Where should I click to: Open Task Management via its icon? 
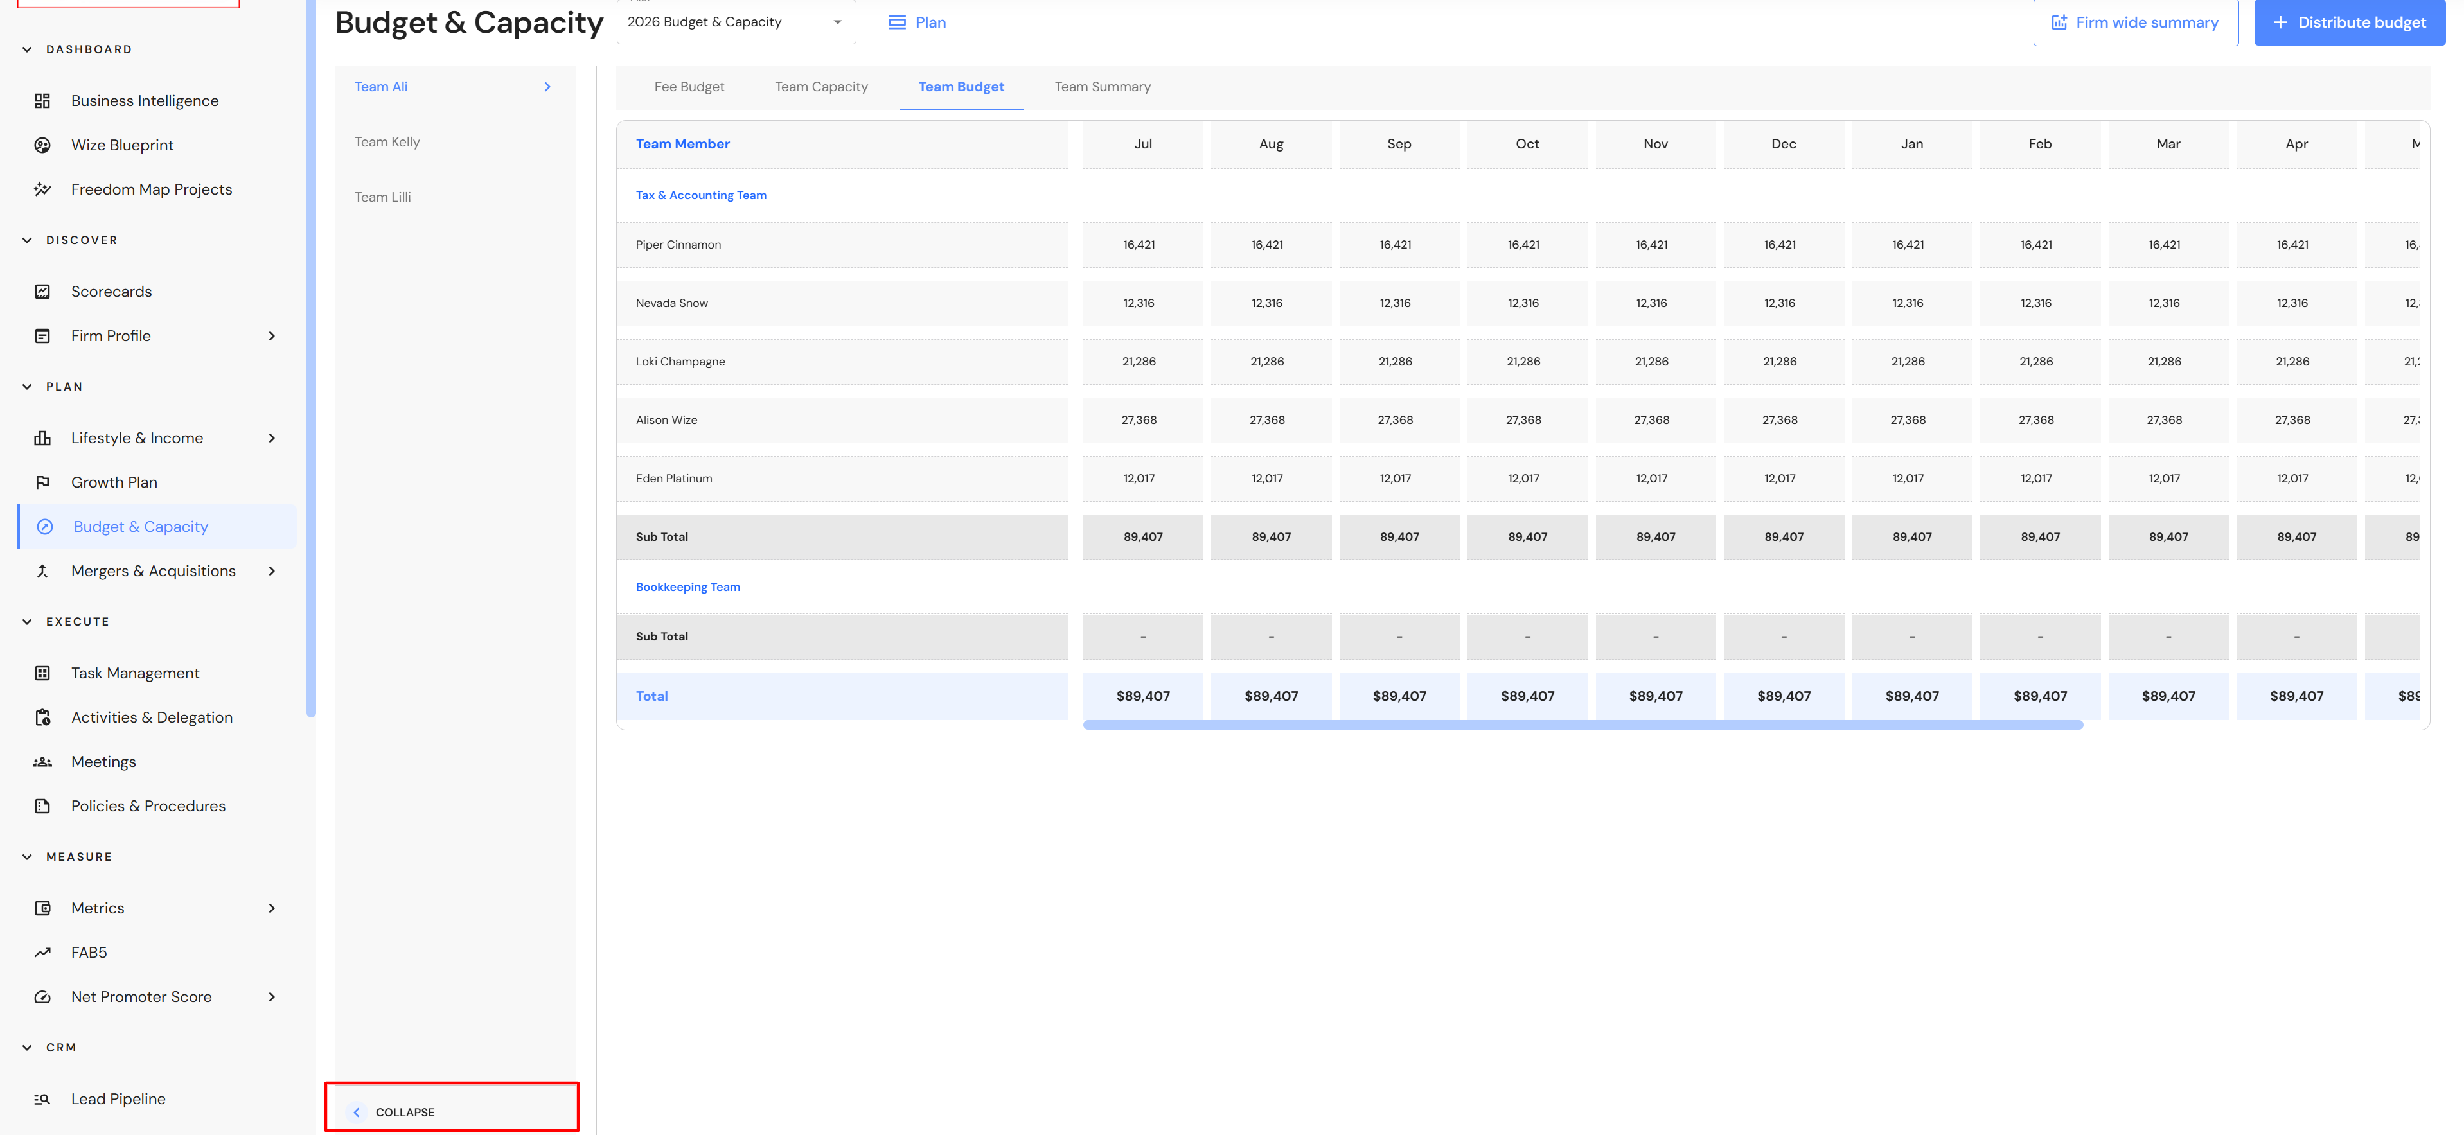pos(42,673)
